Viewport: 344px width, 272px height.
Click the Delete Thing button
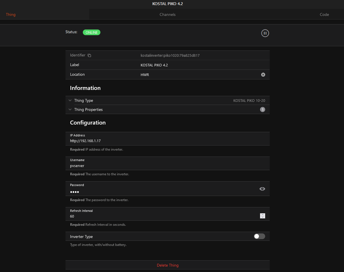tap(167, 265)
